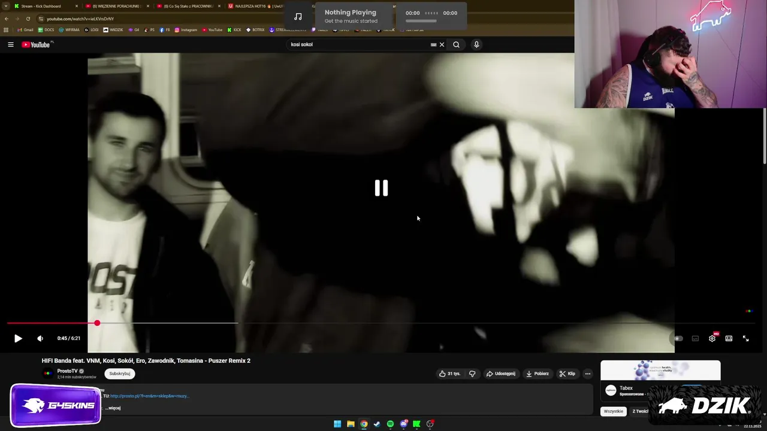Open the on-screen keyboard icon in search
This screenshot has height=431, width=767.
click(433, 44)
